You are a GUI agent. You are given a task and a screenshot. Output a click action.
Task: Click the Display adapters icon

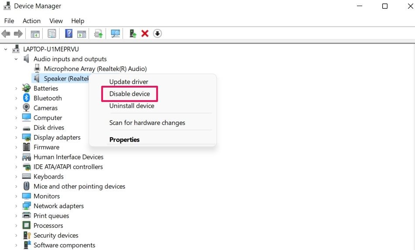coord(26,137)
